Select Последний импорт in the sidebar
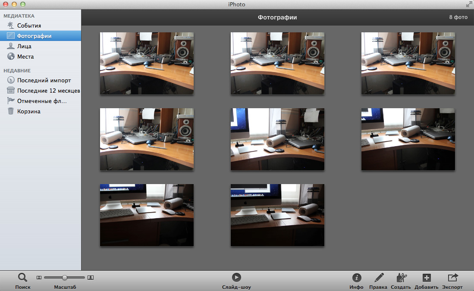This screenshot has width=474, height=291. (44, 81)
